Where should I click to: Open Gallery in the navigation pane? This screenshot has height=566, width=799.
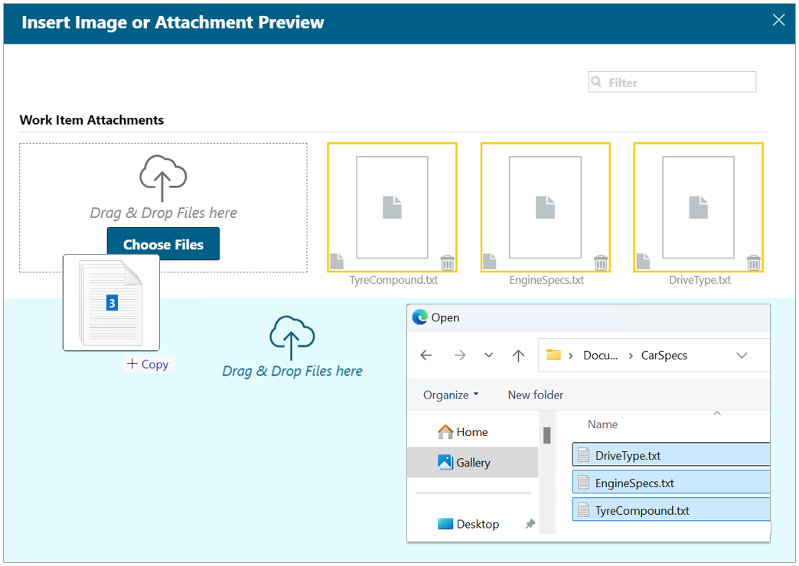[x=472, y=462]
